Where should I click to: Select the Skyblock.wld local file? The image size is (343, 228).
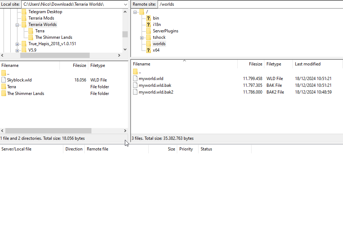coord(20,80)
